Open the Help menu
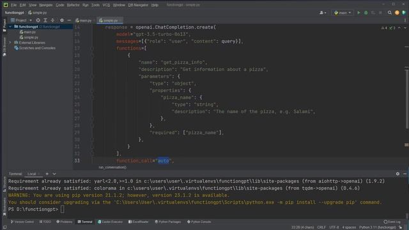This screenshot has width=409, height=230. pyautogui.click(x=155, y=5)
